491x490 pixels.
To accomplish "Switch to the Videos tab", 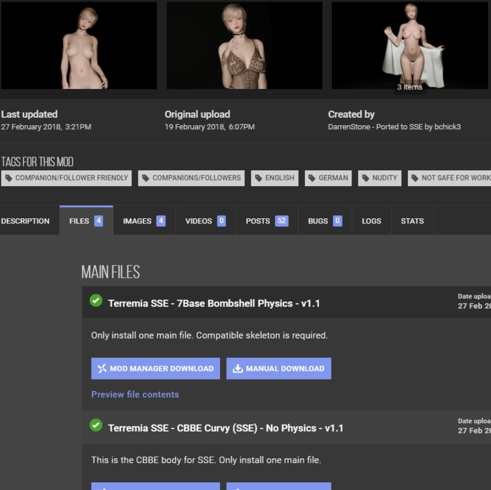I will [206, 221].
